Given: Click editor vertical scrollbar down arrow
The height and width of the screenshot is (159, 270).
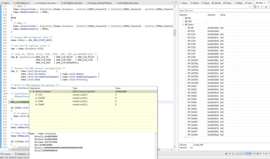Looking at the screenshot, I should pos(175,147).
